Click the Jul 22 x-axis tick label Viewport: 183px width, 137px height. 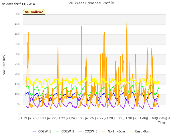click(51, 118)
